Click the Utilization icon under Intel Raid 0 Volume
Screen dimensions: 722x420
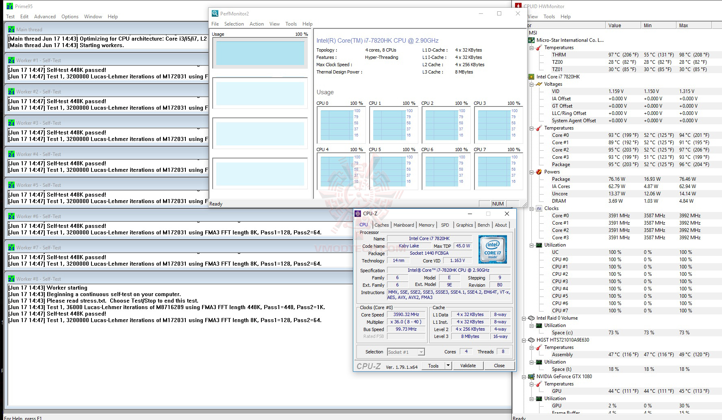tap(539, 325)
